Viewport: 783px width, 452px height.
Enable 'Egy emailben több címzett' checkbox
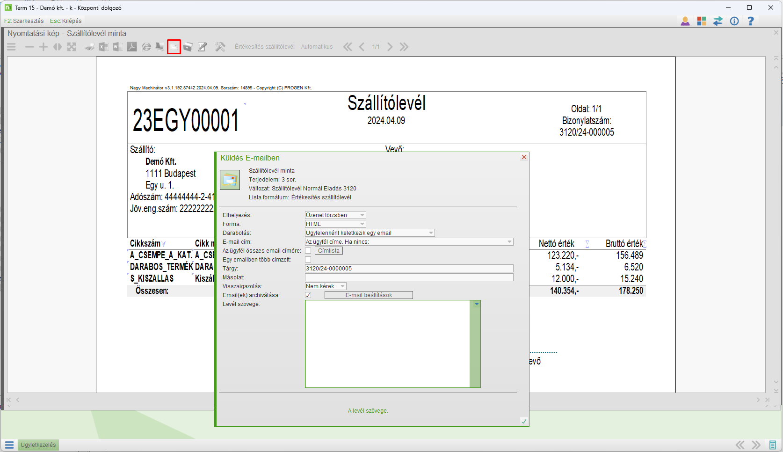point(308,260)
